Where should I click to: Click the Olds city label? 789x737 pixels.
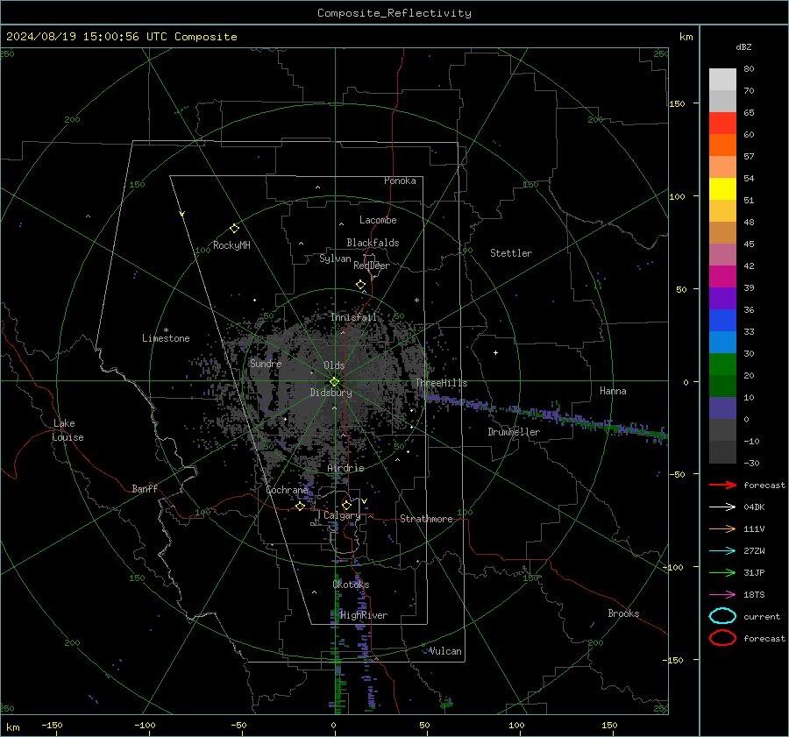[334, 365]
